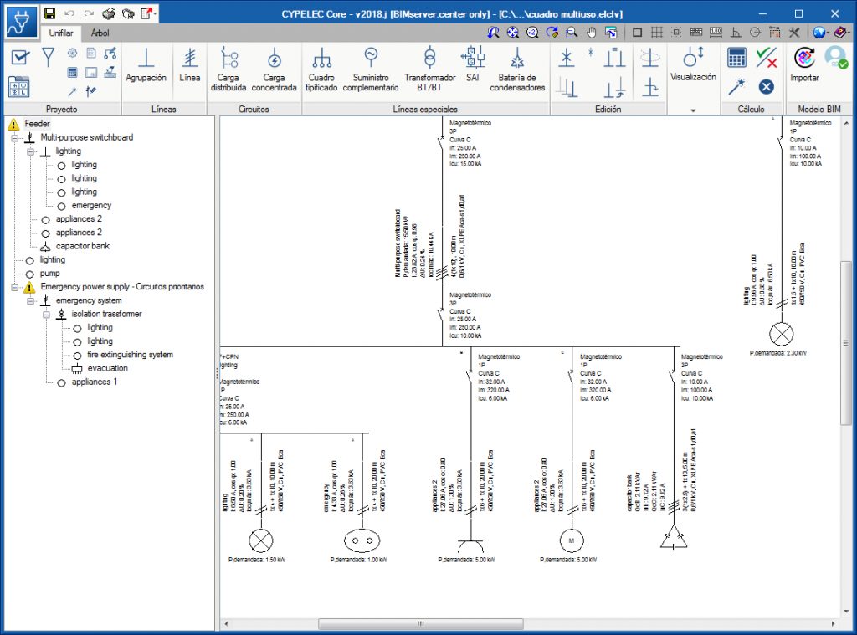Add a Carga concentrada circuit
The width and height of the screenshot is (857, 635).
click(274, 69)
